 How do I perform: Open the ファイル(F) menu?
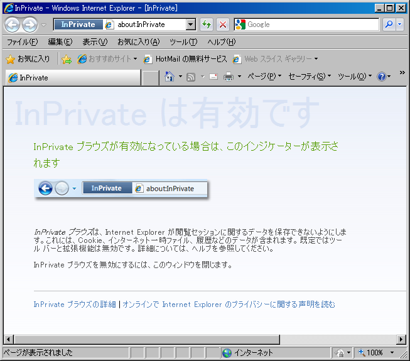click(x=22, y=42)
